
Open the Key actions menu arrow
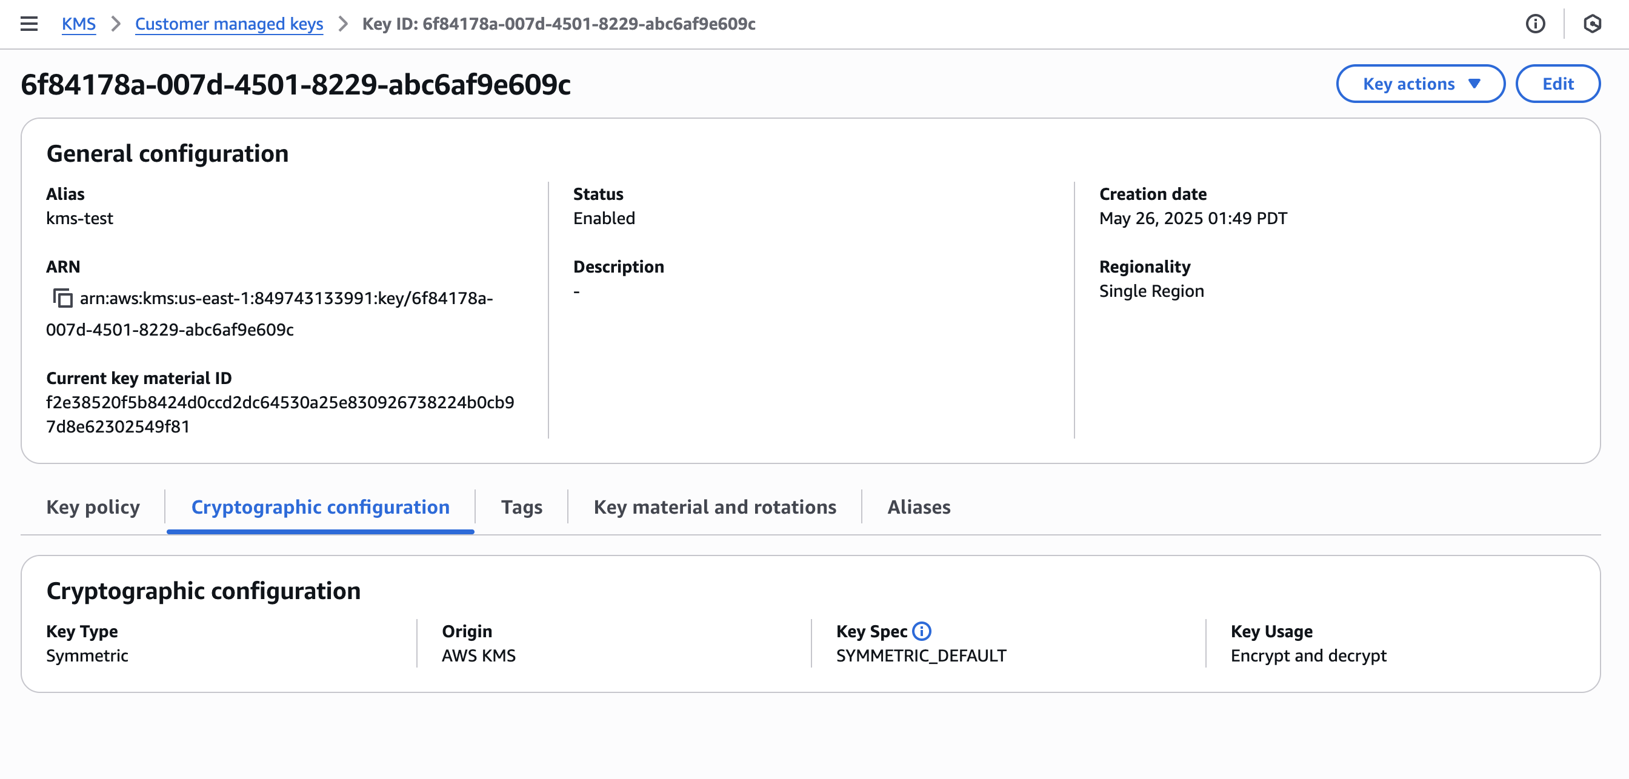pyautogui.click(x=1474, y=83)
